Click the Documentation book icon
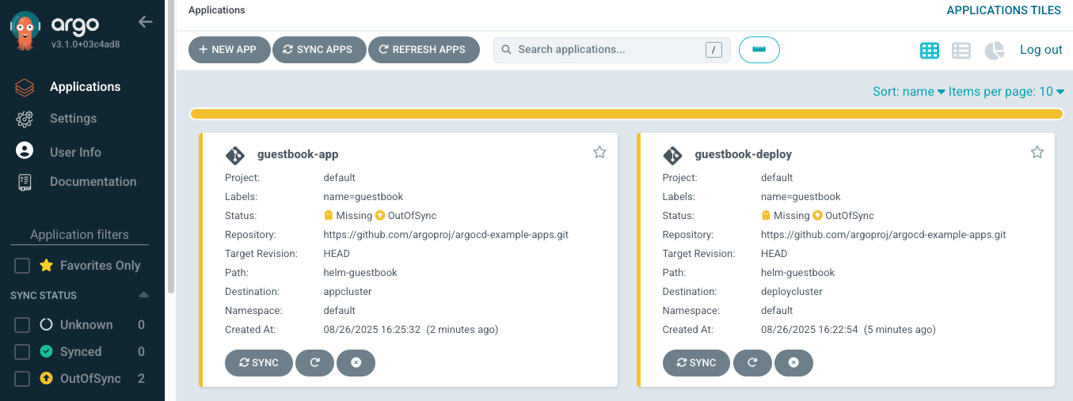1073x401 pixels. pyautogui.click(x=25, y=182)
